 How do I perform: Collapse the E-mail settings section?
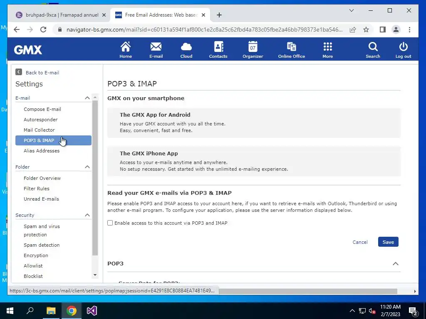pyautogui.click(x=87, y=98)
